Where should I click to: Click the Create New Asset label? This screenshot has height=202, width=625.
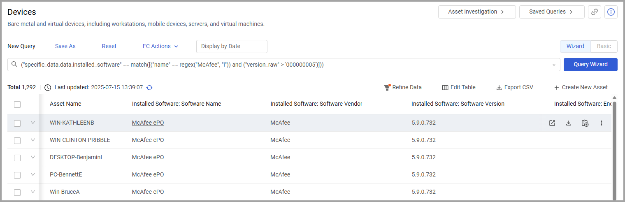[585, 87]
